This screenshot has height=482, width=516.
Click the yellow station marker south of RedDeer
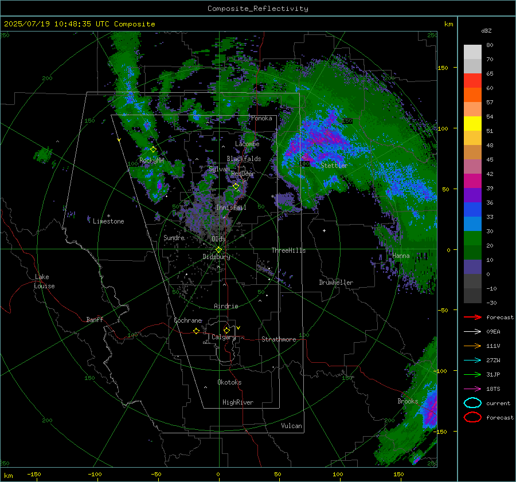click(236, 186)
